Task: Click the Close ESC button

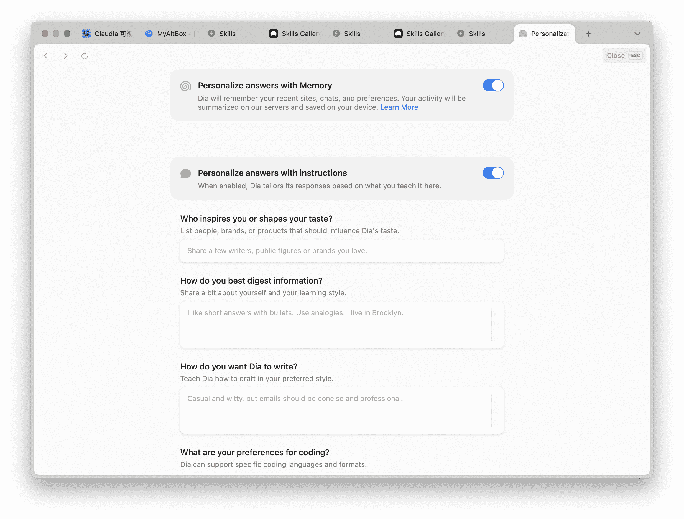Action: (624, 56)
